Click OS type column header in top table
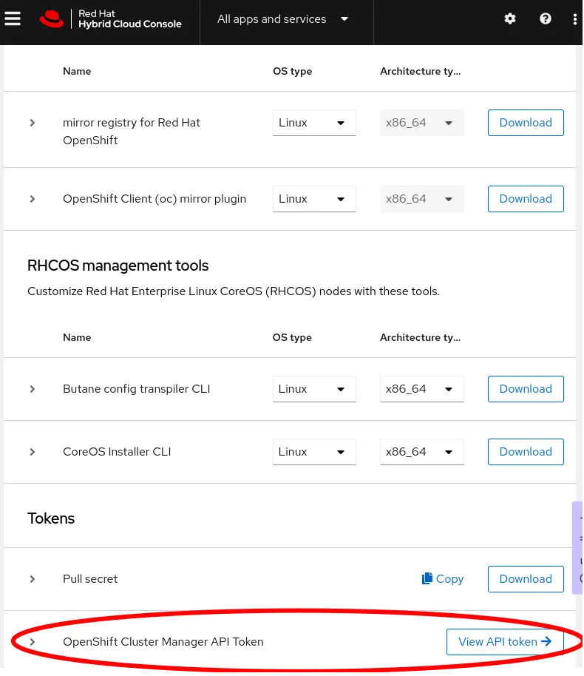This screenshot has height=676, width=584. (292, 71)
